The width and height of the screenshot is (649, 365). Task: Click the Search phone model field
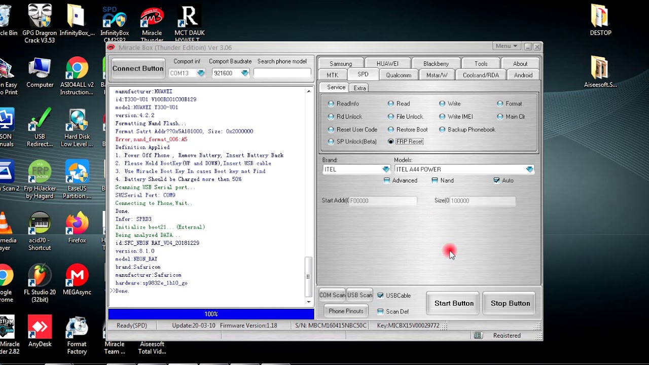[282, 73]
